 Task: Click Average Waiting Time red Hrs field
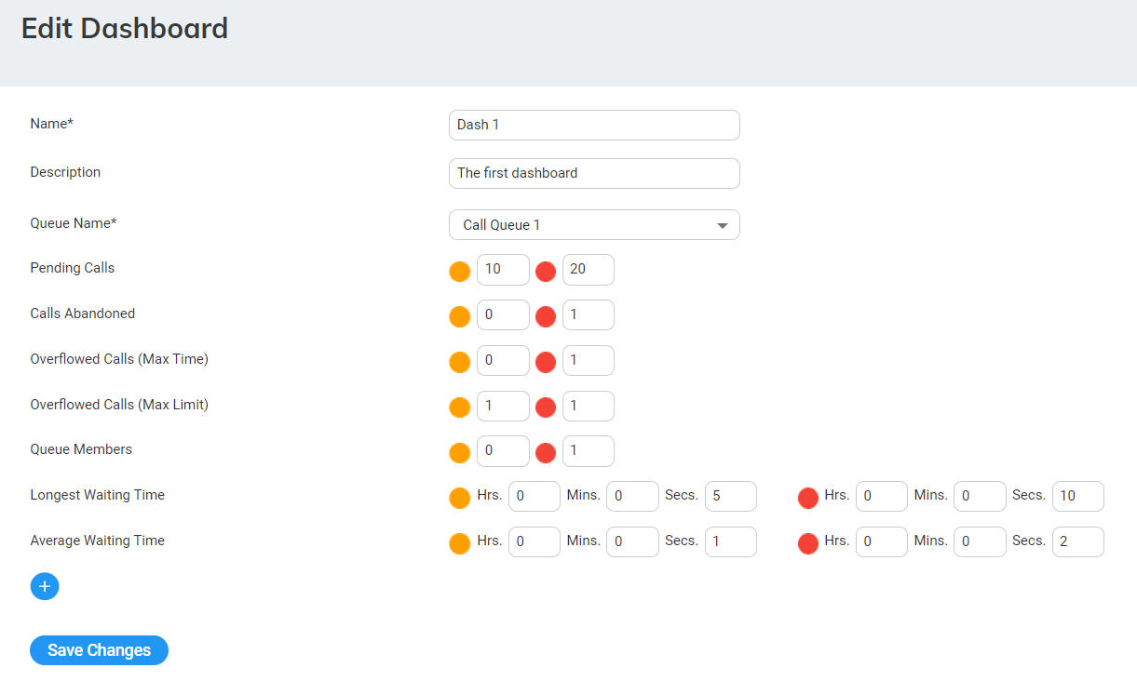pos(881,541)
